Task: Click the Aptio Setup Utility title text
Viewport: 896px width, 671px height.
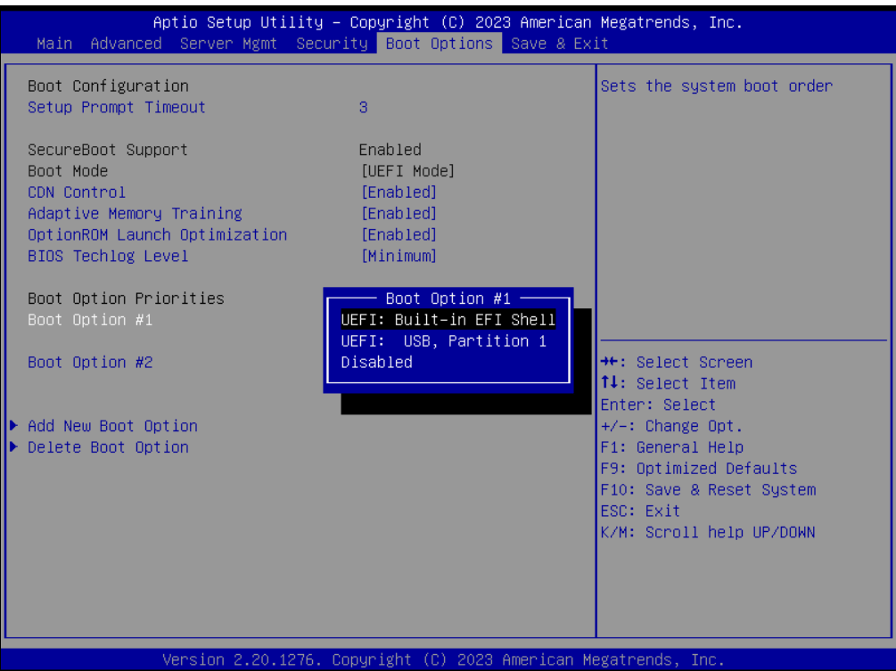Action: [x=448, y=22]
